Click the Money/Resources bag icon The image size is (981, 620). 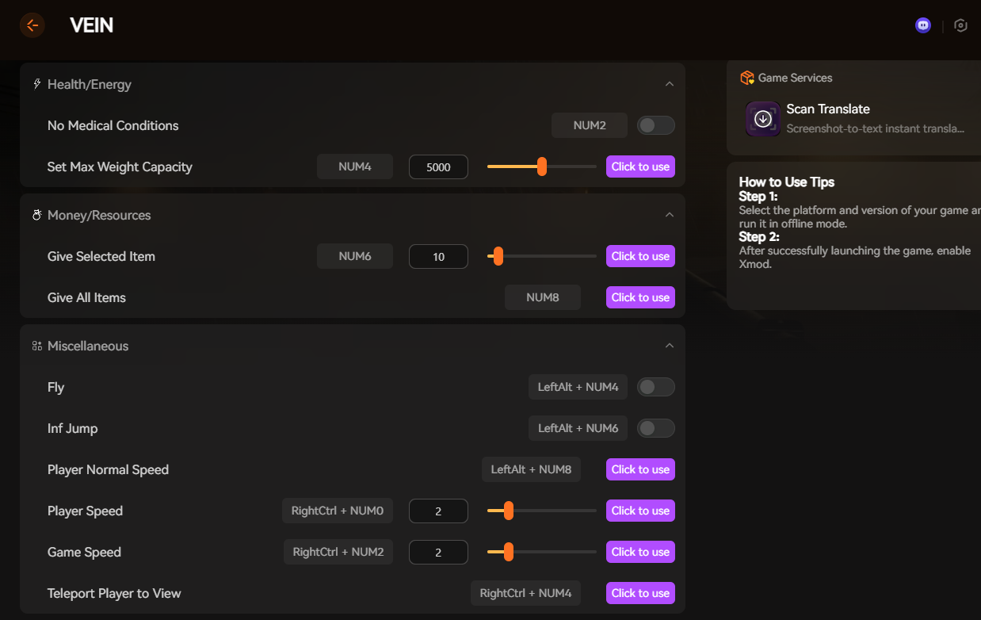[x=36, y=215]
